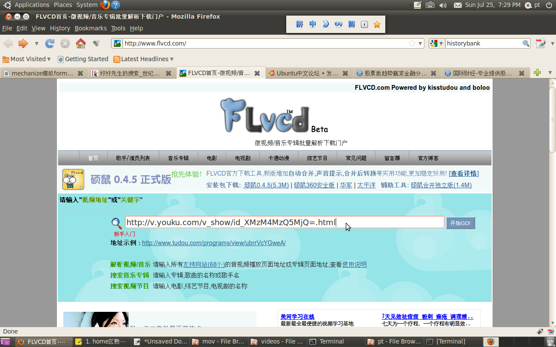Open the Getting Started bookmark
The height and width of the screenshot is (347, 556).
click(x=83, y=59)
